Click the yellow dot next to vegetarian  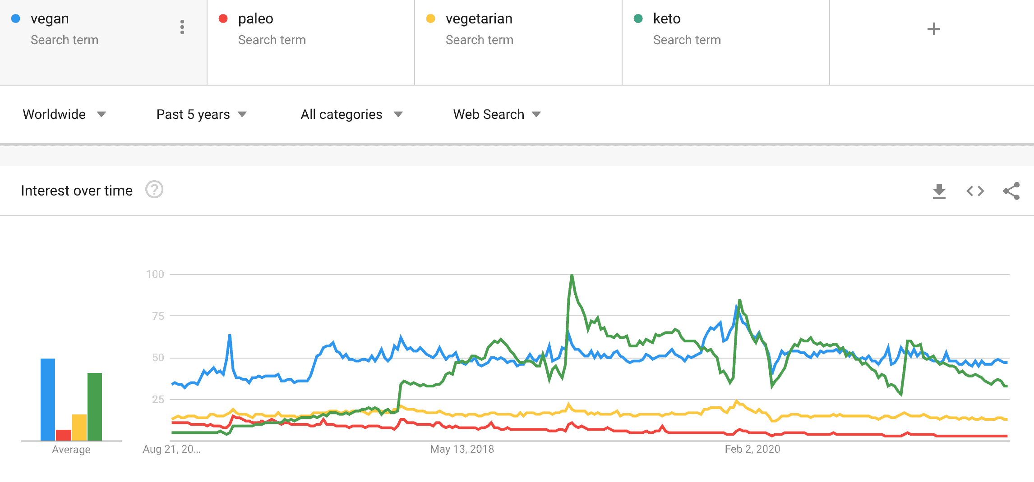point(430,19)
